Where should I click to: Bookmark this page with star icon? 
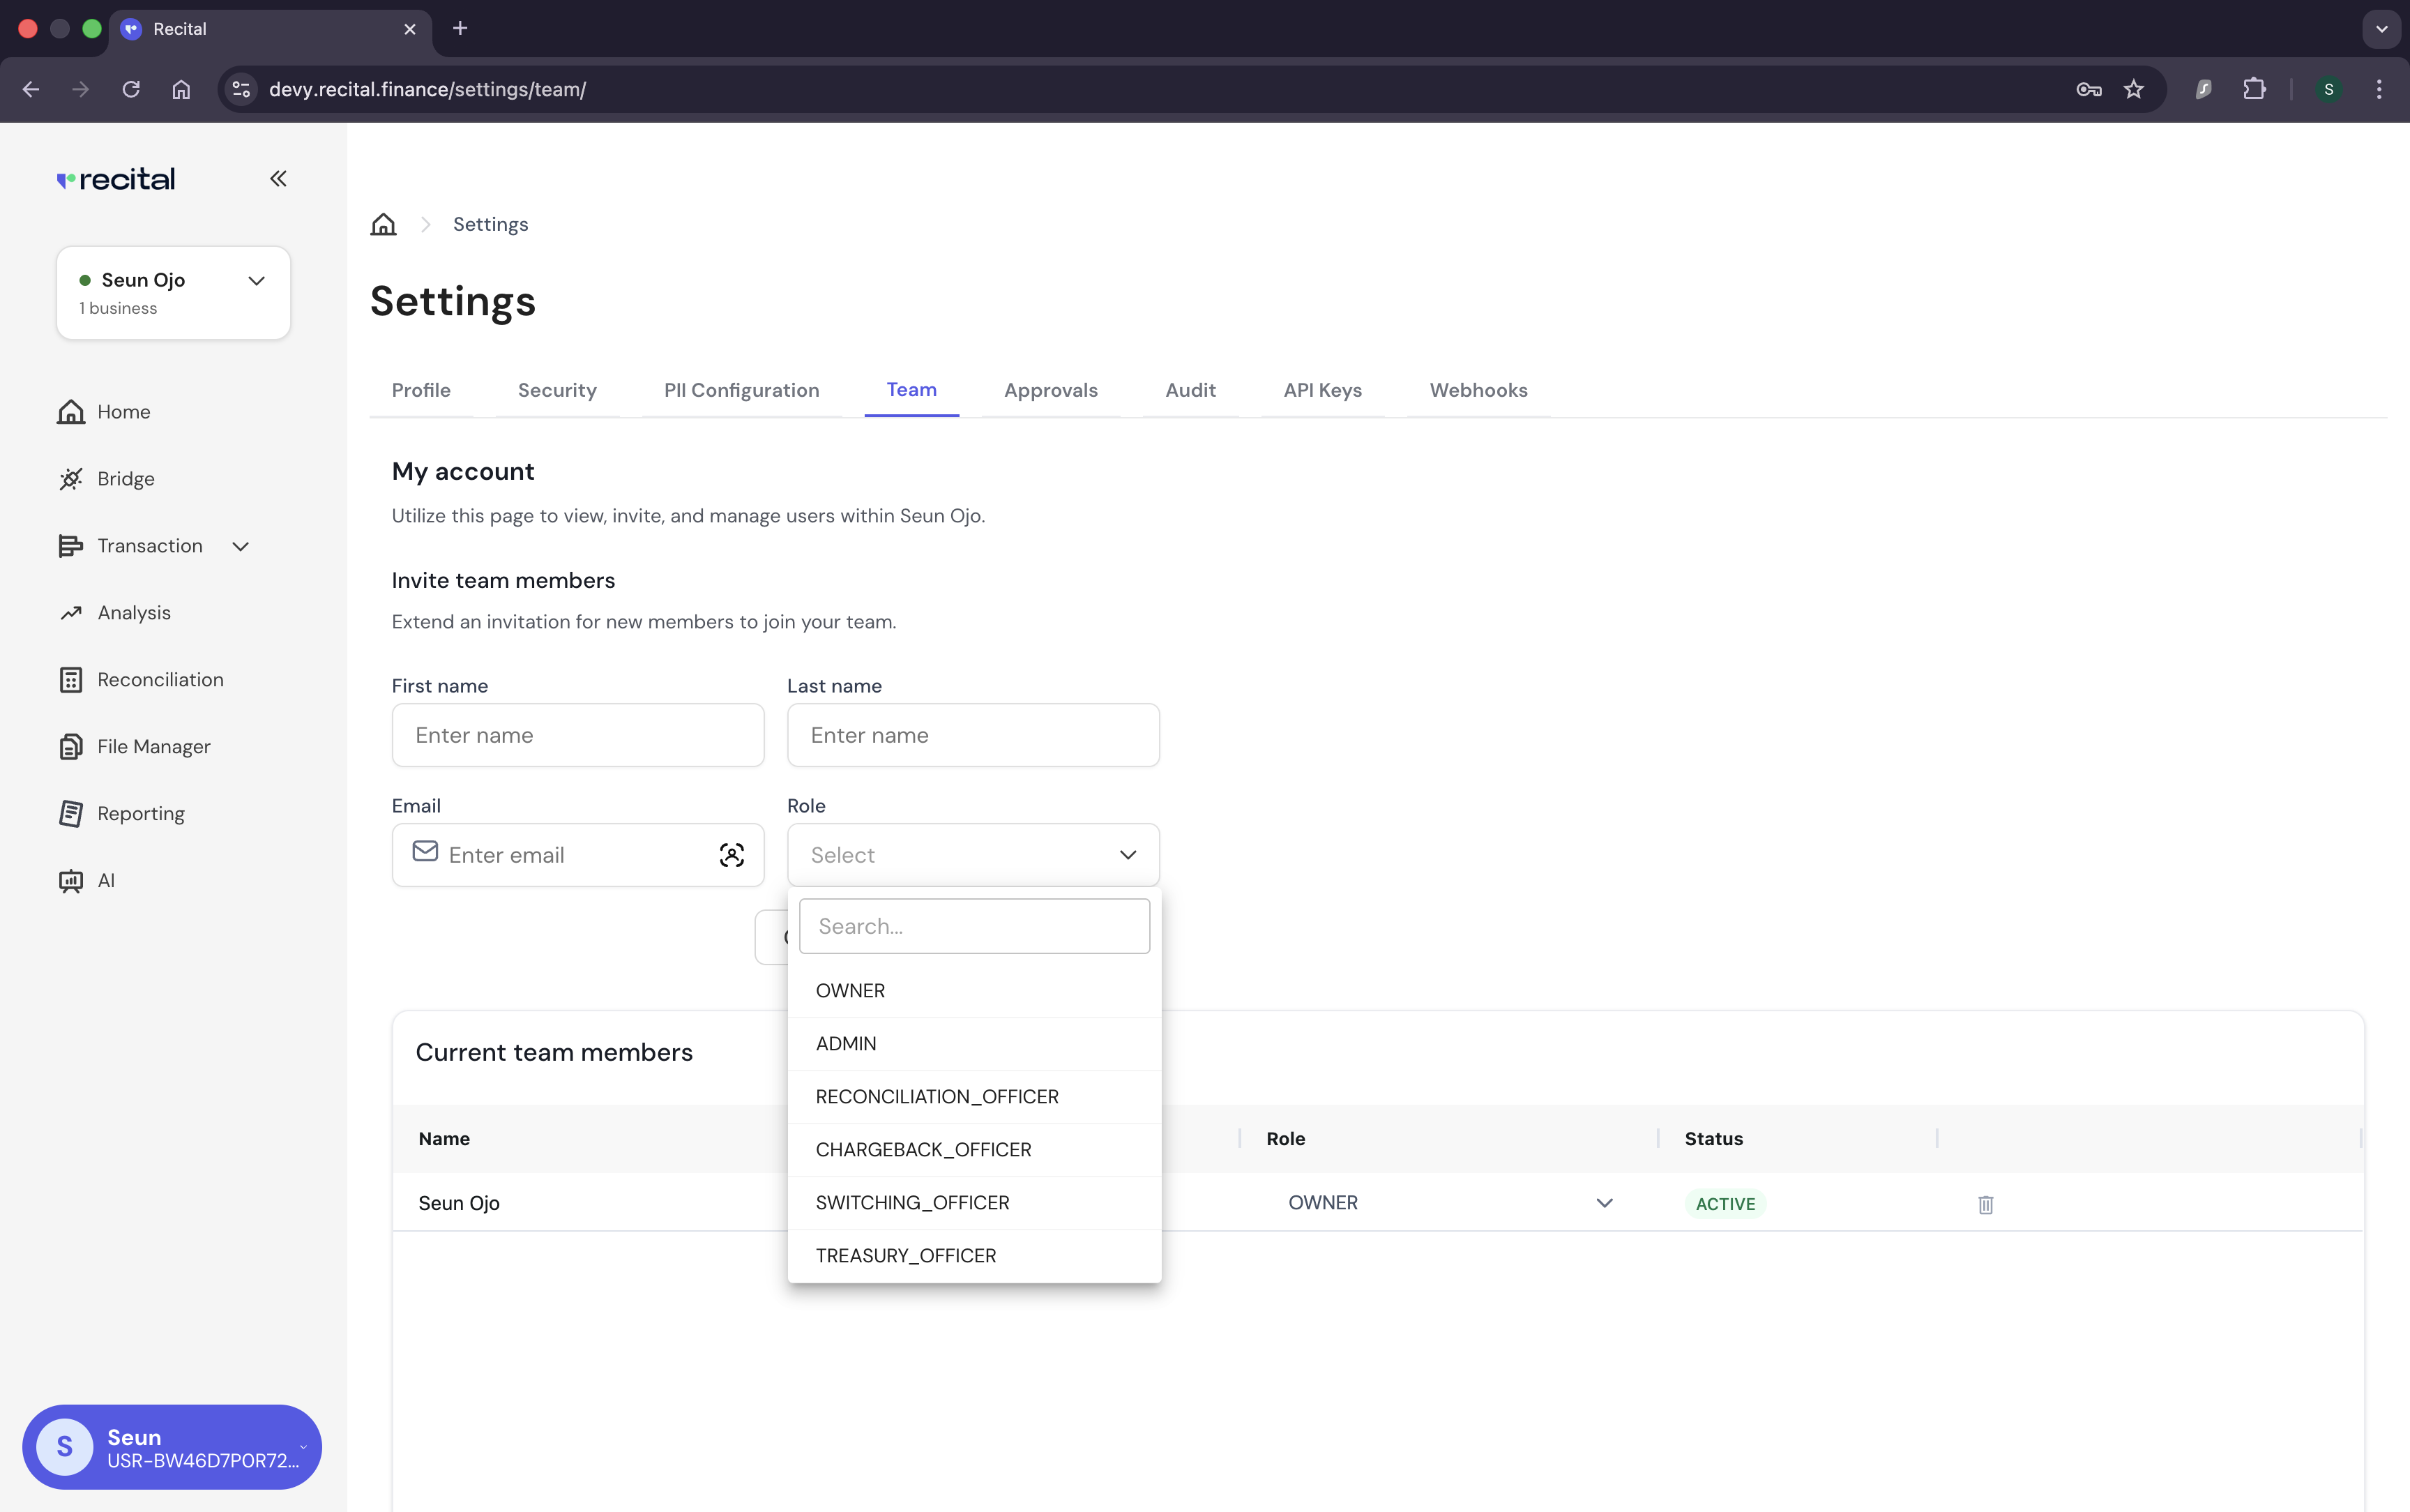(2133, 89)
